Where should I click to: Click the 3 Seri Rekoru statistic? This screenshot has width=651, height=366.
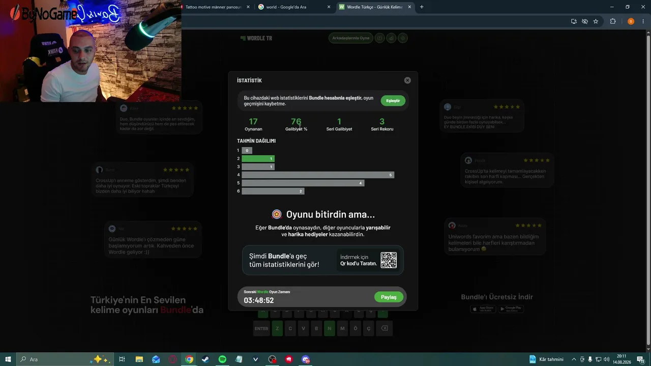382,124
